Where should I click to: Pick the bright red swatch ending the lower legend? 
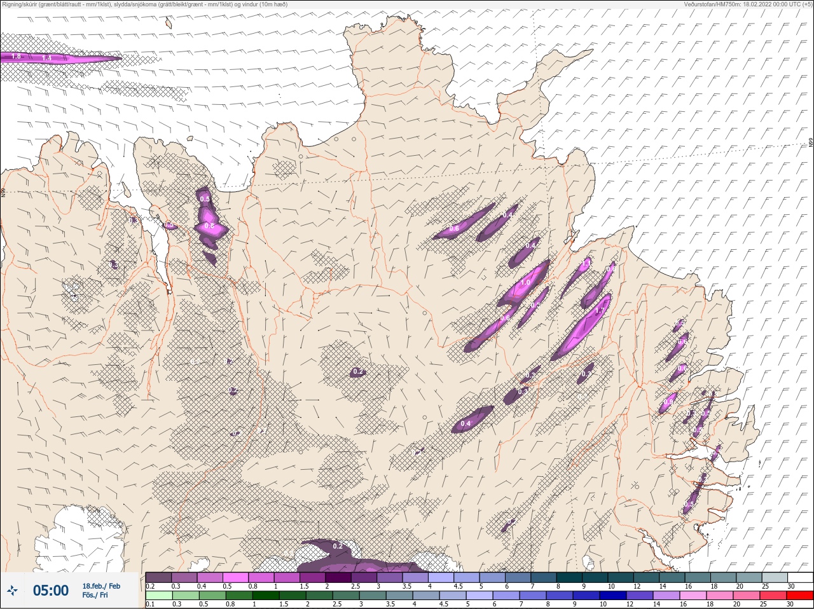tap(799, 596)
